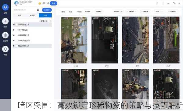The width and height of the screenshot is (183, 111).
Task: Click the label under third device thumbnail
Action: point(137,66)
